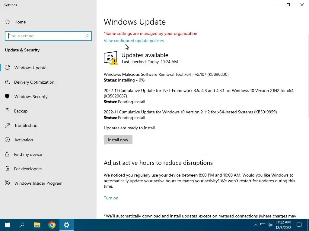309x231 pixels.
Task: Click the magnifier icon in settings search box
Action: point(87,36)
